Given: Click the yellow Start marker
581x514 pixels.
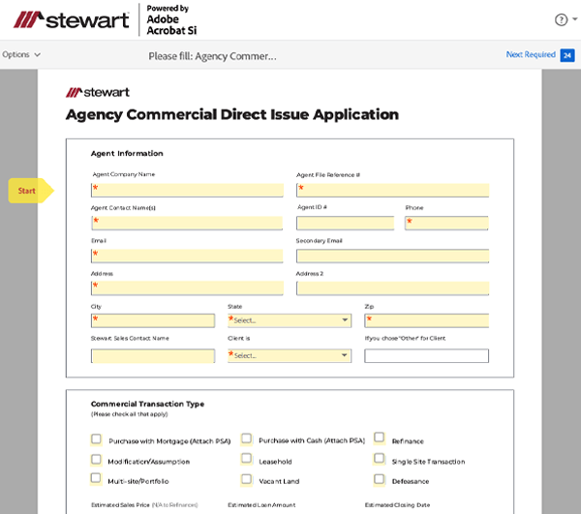Looking at the screenshot, I should pyautogui.click(x=31, y=191).
